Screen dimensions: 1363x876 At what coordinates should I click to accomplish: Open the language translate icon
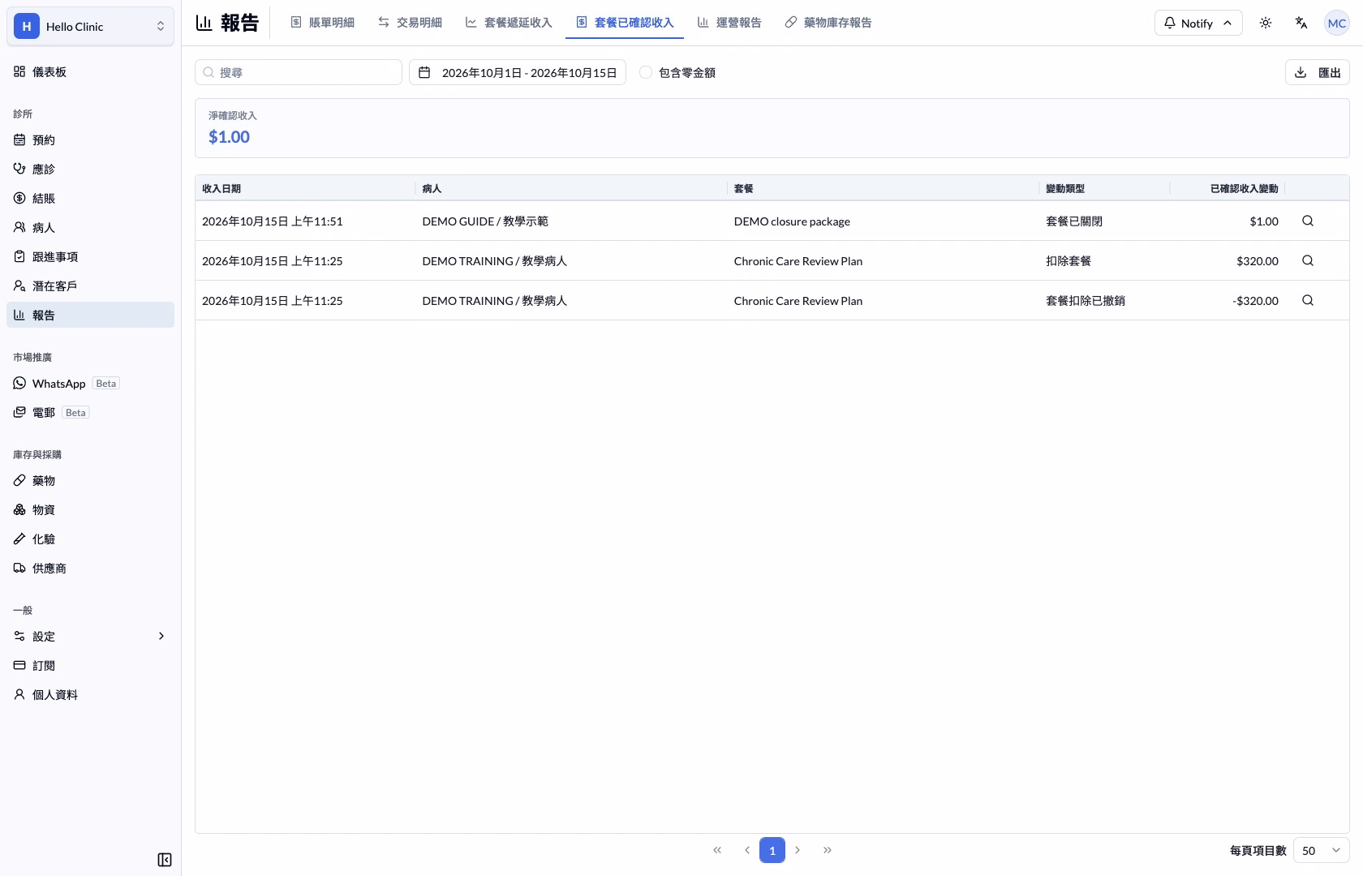[1301, 23]
